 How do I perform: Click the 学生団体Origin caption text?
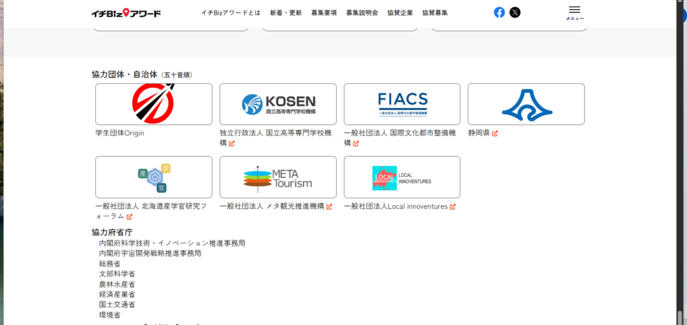119,133
